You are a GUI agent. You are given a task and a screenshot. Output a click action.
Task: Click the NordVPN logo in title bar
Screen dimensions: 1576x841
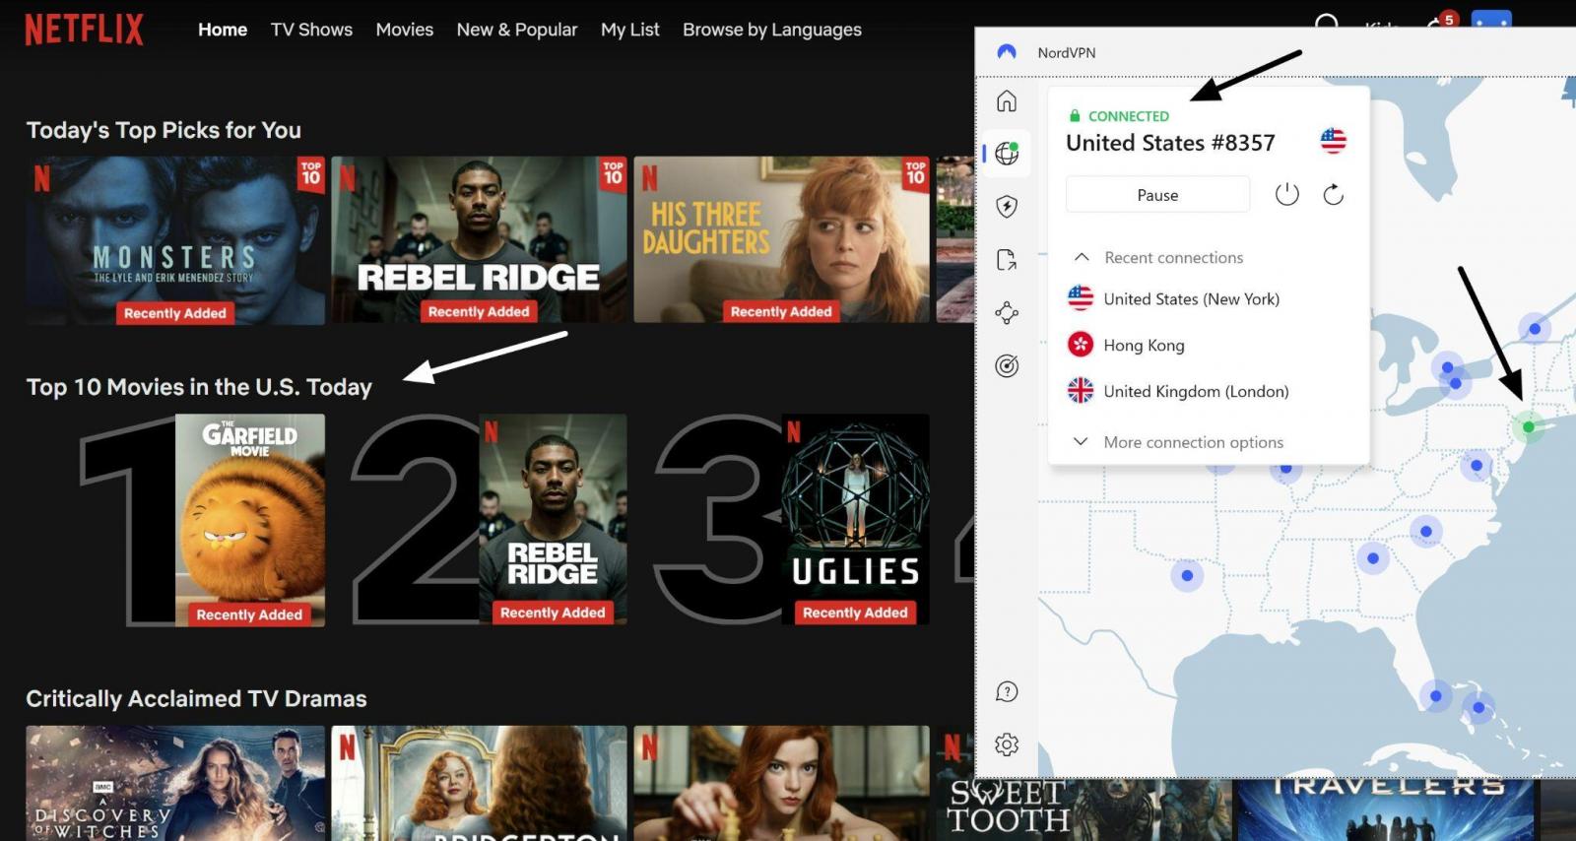[1006, 52]
